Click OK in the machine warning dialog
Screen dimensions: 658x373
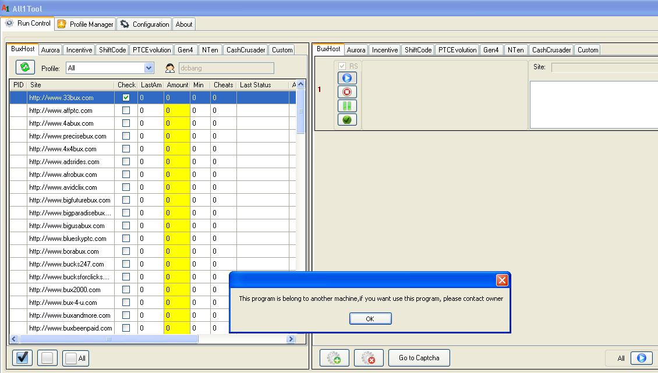(x=370, y=318)
